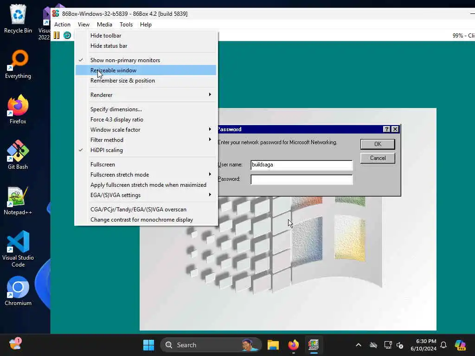Enable Resizeable window option
Screen dimensions: 475x356
point(146,70)
